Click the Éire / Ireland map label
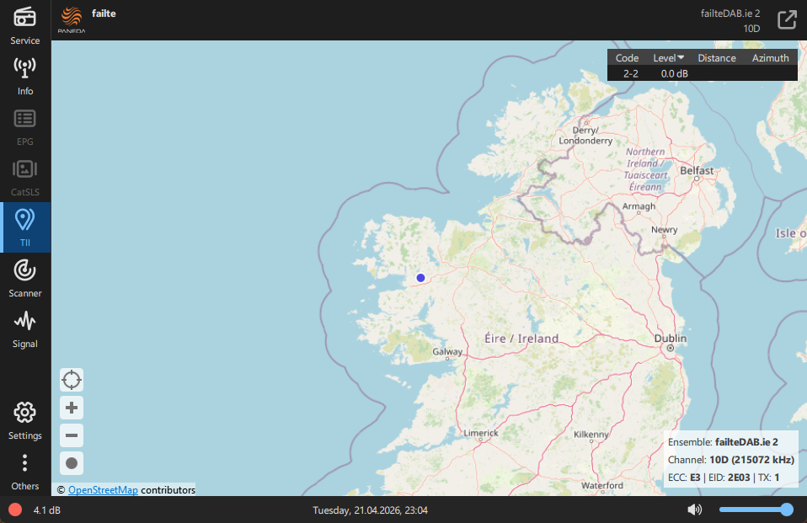Screen dimensions: 807x523 point(521,339)
